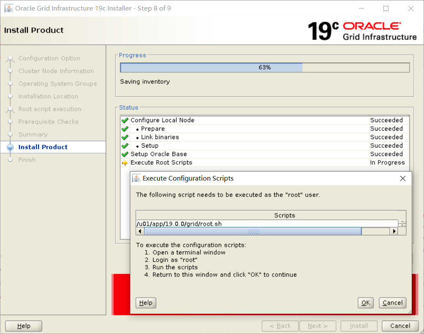Click green check icon for Setup Oracle Base

(125, 154)
